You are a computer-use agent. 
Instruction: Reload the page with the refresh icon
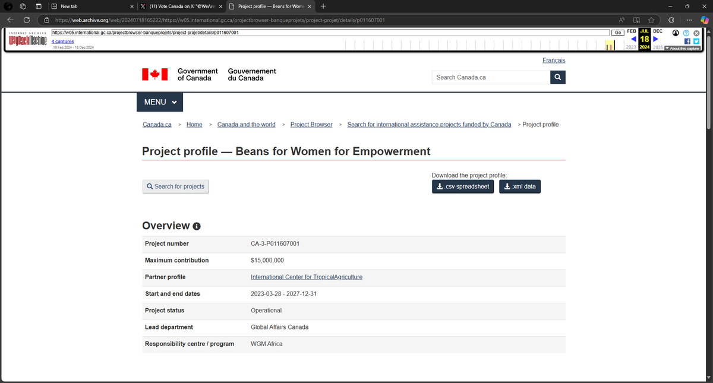[27, 20]
